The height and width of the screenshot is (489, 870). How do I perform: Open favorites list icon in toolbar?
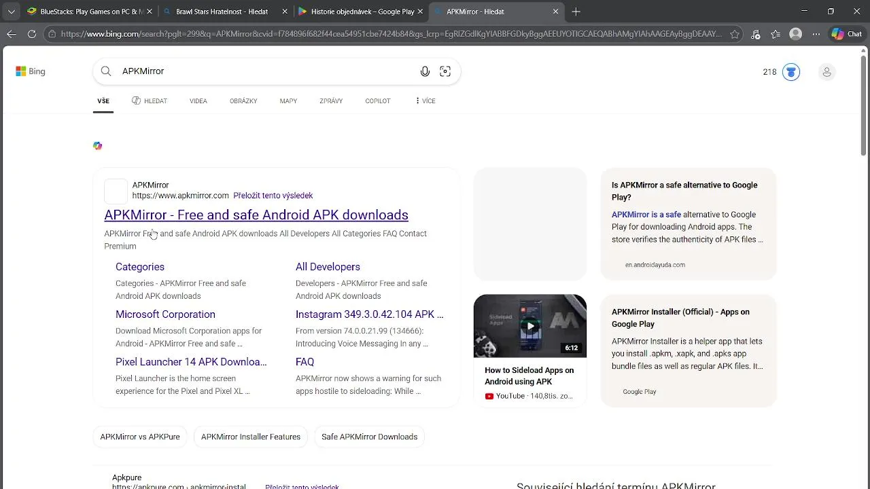[x=776, y=34]
